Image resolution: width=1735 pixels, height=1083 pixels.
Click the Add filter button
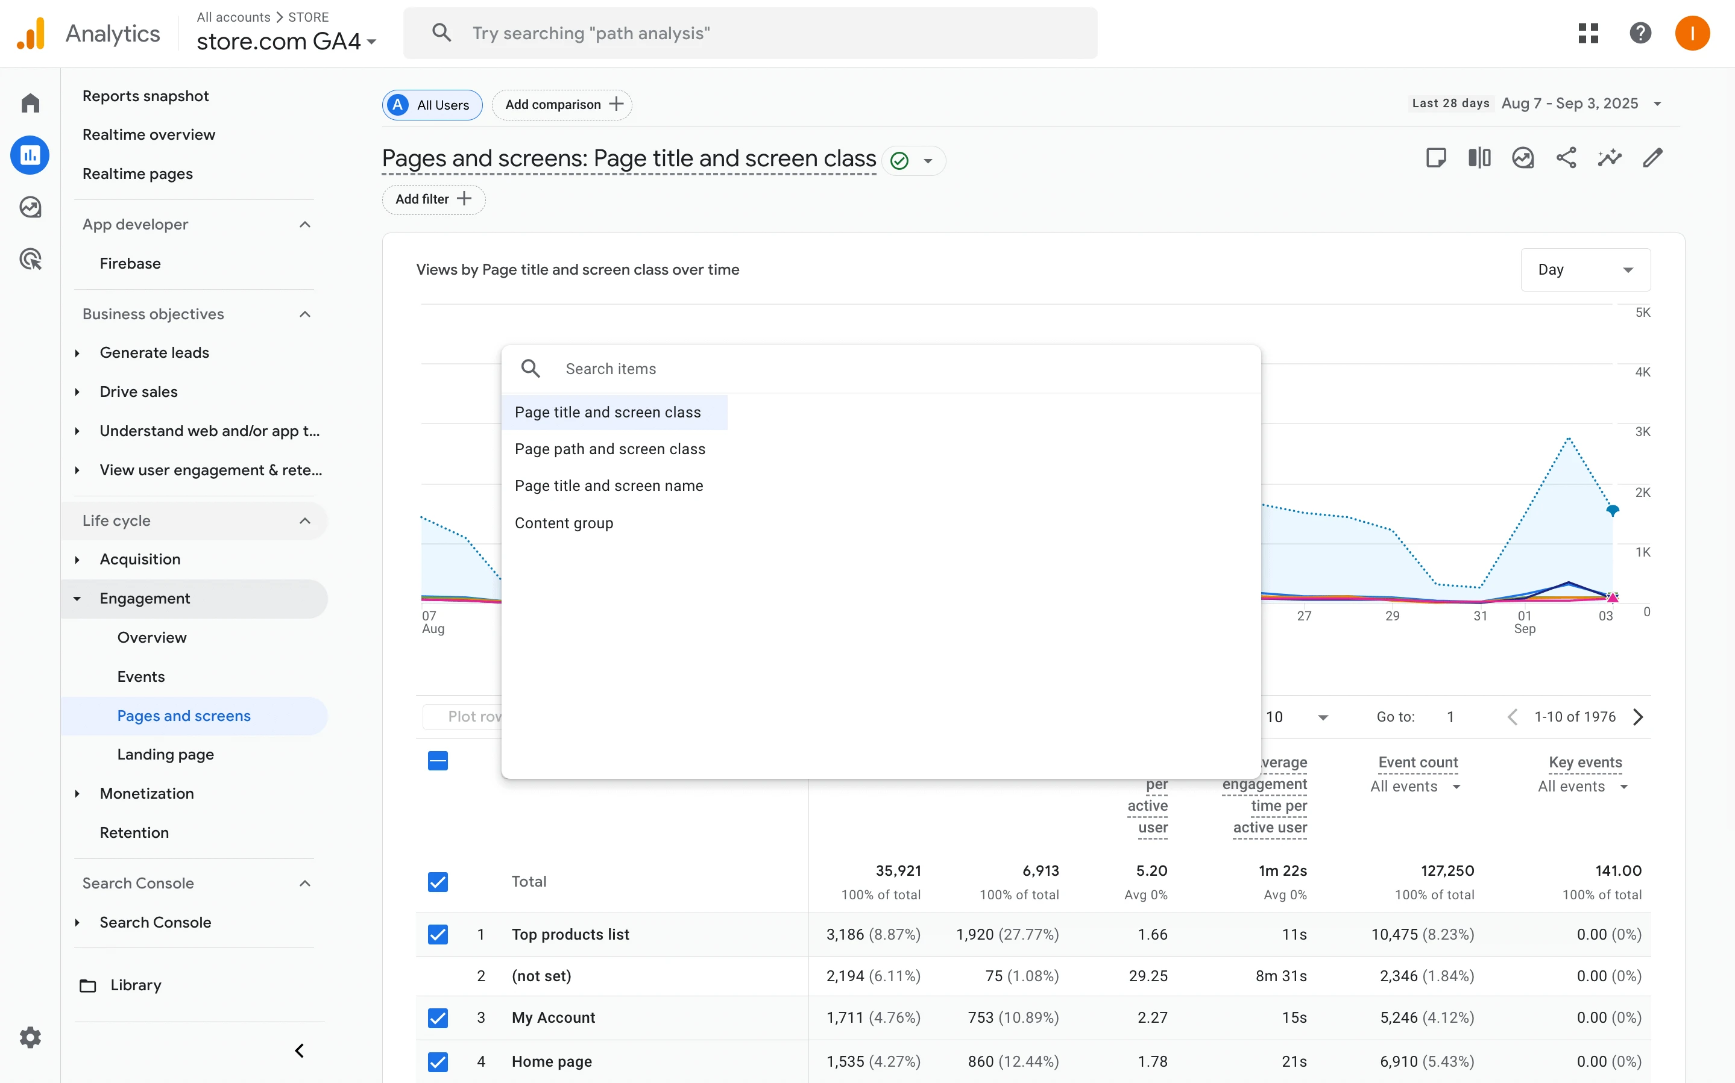click(433, 199)
